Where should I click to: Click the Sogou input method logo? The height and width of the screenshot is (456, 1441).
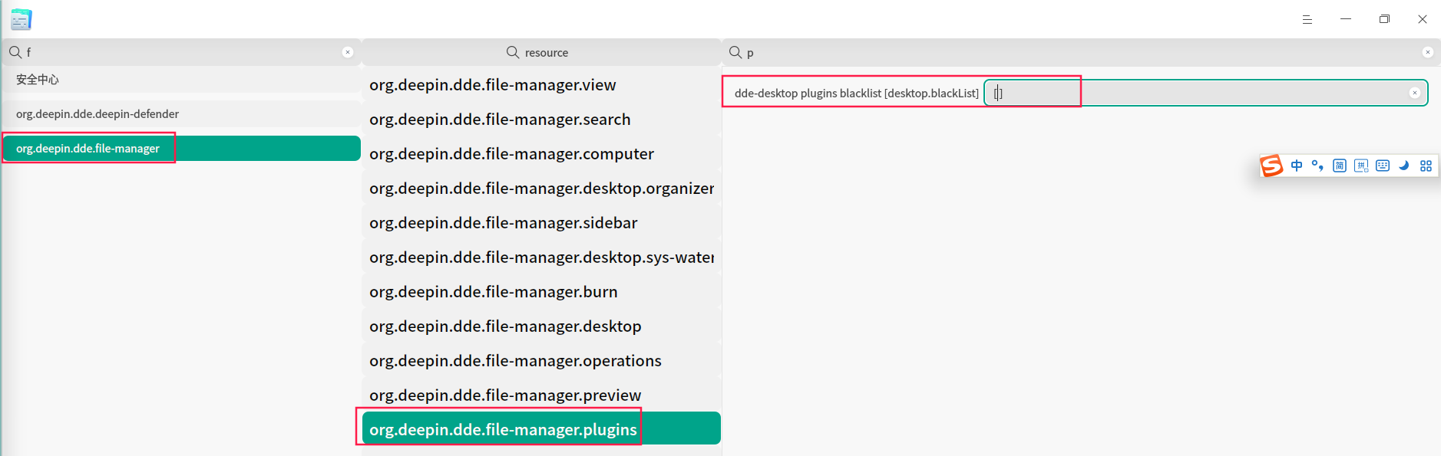click(x=1271, y=166)
